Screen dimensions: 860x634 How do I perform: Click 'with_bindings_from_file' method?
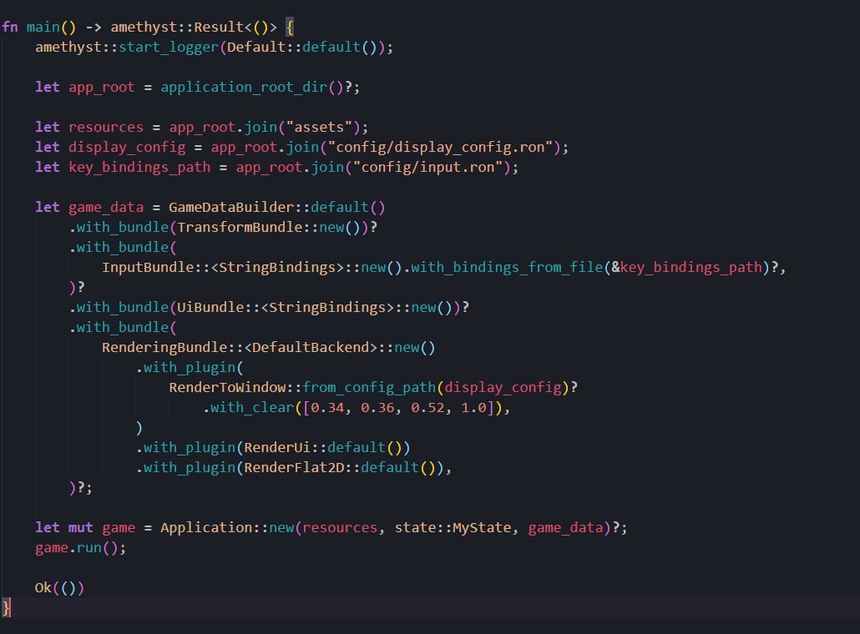point(507,268)
